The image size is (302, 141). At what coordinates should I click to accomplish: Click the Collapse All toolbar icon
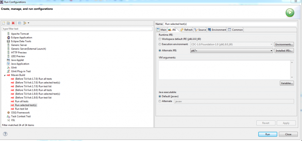[20, 23]
